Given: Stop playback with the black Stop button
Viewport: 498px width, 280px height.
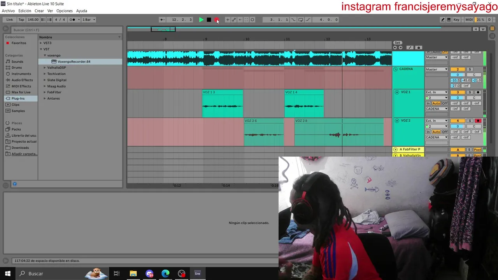Looking at the screenshot, I should click(209, 20).
